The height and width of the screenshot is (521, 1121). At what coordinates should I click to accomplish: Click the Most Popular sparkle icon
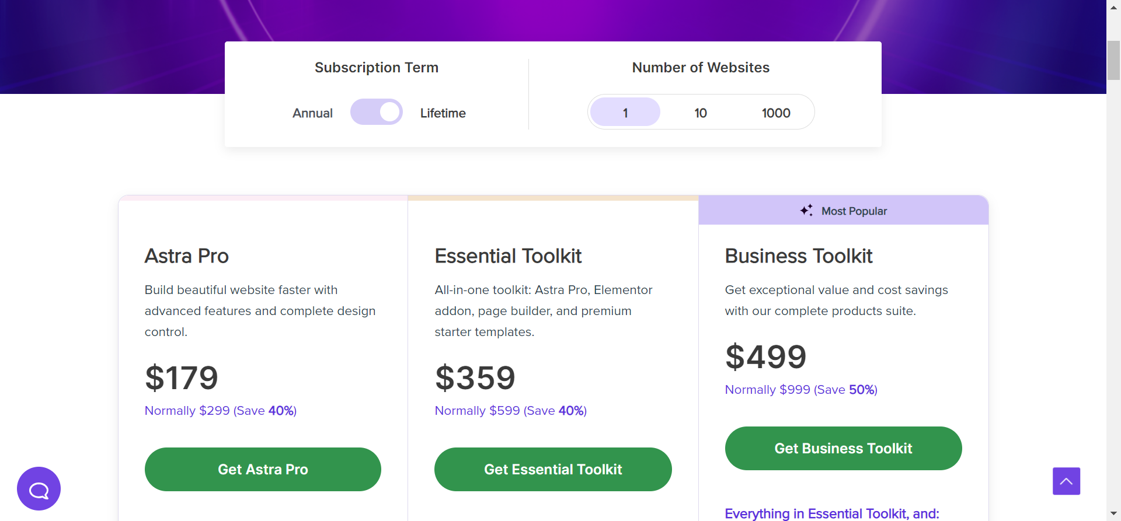click(806, 211)
